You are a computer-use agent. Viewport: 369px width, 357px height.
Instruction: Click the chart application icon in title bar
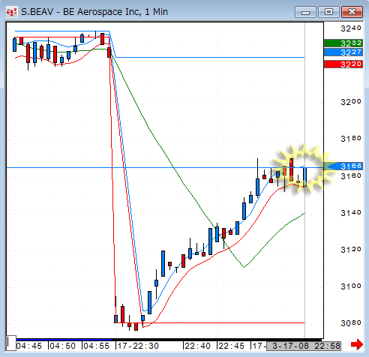click(x=11, y=11)
